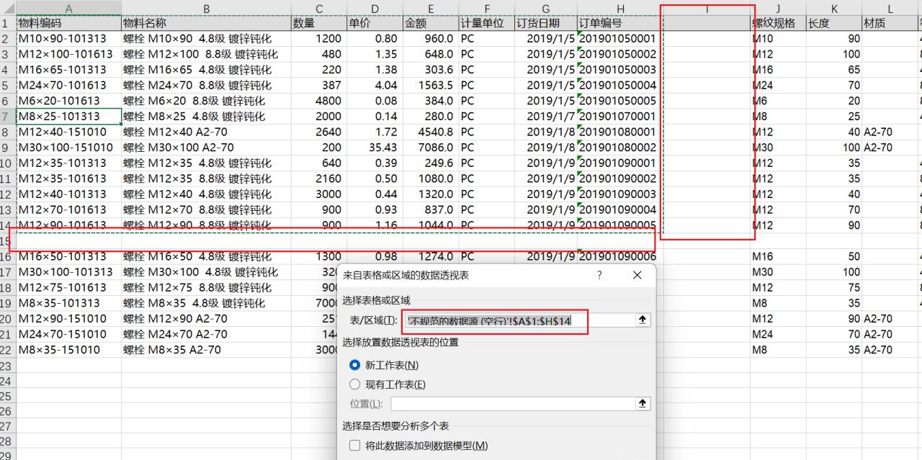Click amount cell 4540.8
The width and height of the screenshot is (922, 460).
431,132
